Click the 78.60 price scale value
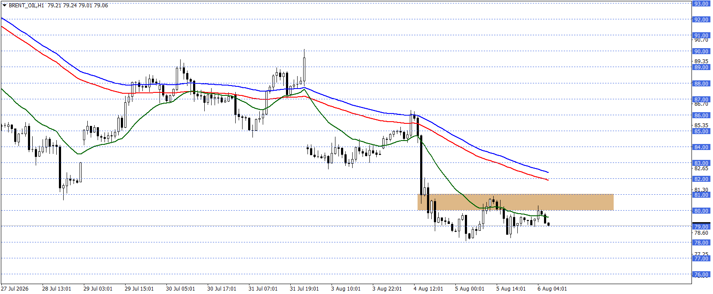 point(701,233)
